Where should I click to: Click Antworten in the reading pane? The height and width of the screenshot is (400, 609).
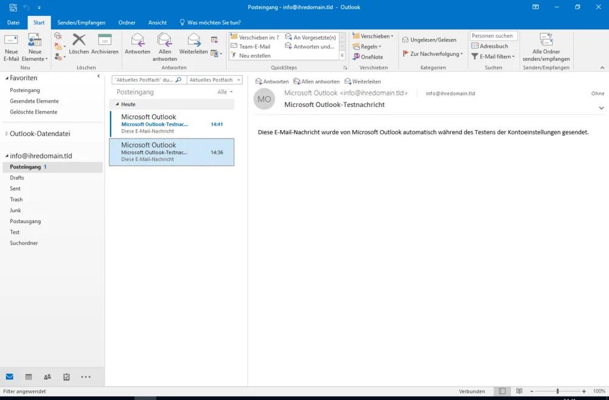click(x=272, y=81)
